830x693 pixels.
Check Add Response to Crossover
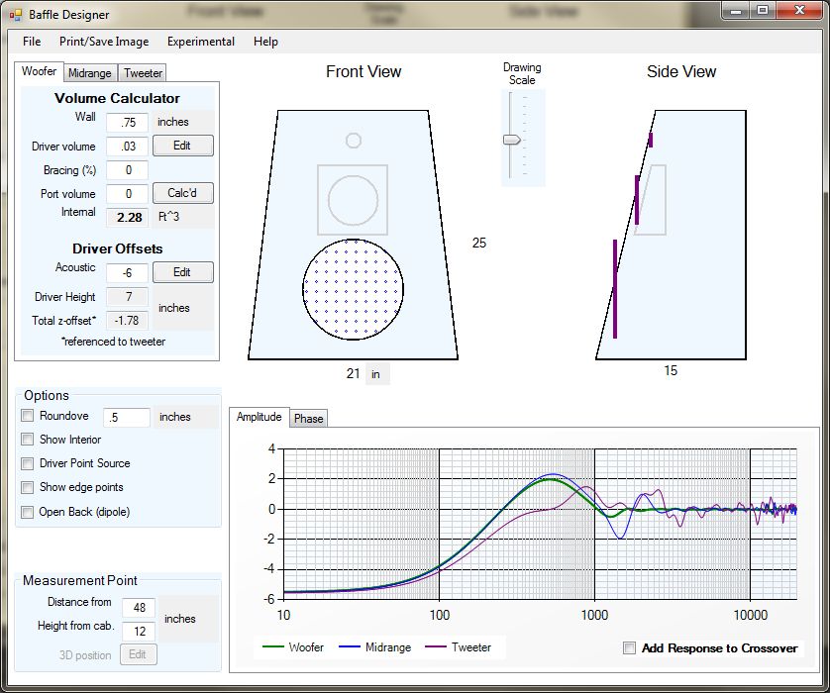(x=629, y=648)
